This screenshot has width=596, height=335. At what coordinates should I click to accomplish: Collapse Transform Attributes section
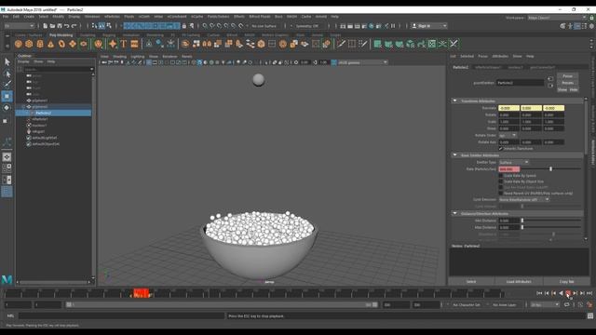click(x=454, y=101)
